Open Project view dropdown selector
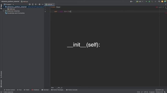167x93 pixels. 9,4
